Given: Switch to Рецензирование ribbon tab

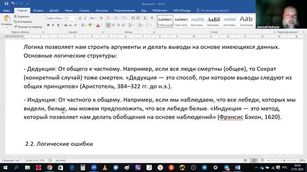Looking at the screenshot, I should click(x=125, y=11).
